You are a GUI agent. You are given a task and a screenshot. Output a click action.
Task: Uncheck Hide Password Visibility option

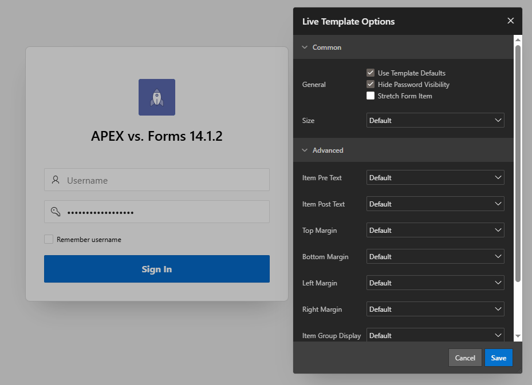point(371,85)
